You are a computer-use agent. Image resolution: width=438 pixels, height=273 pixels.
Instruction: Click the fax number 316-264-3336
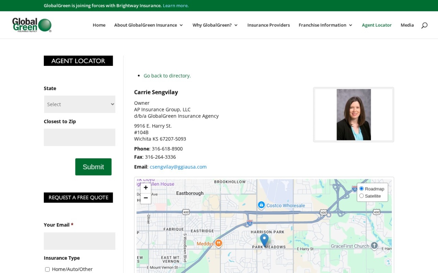160,157
